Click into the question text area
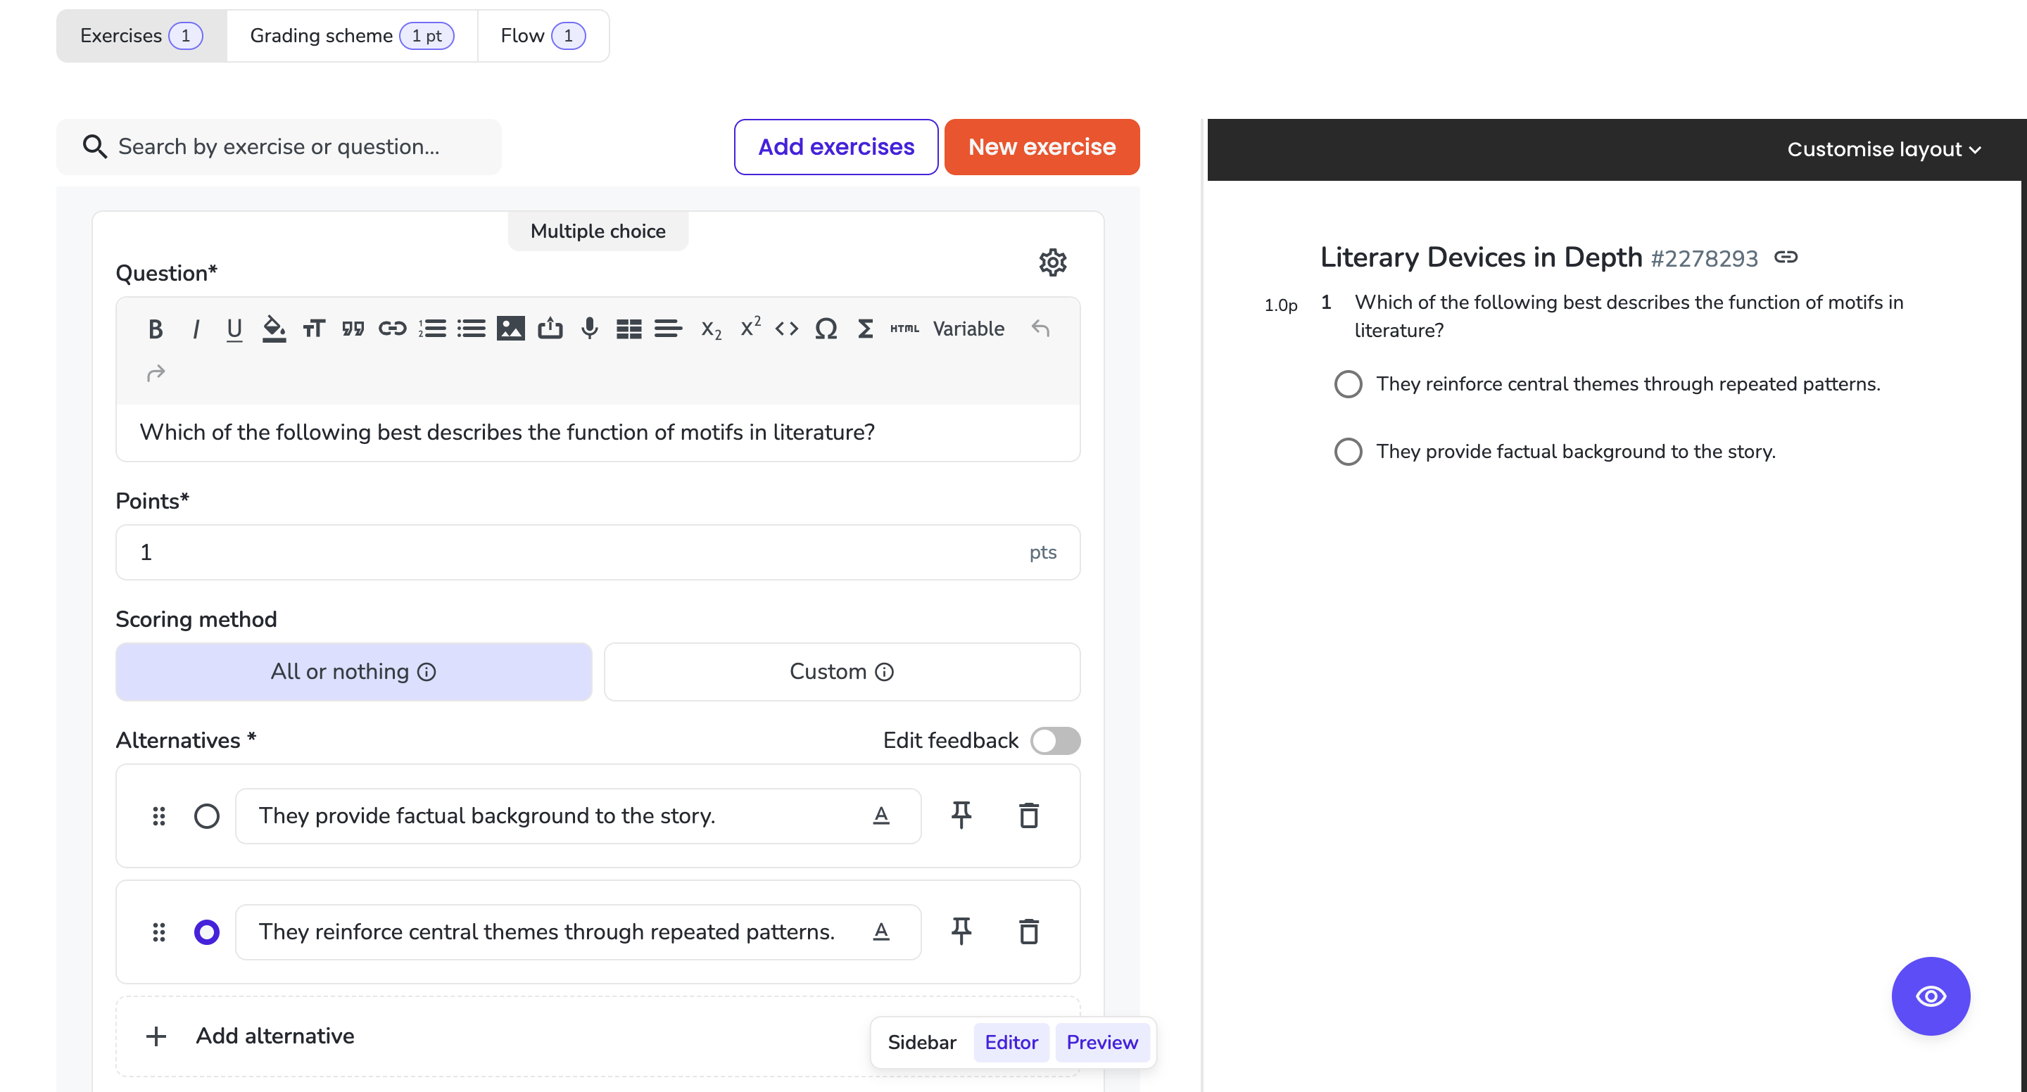 pyautogui.click(x=598, y=433)
